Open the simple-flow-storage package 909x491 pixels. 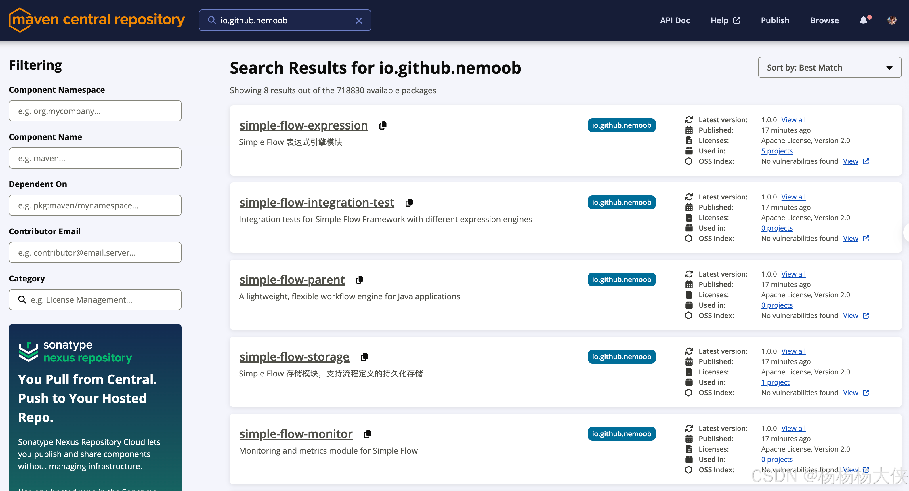pyautogui.click(x=294, y=357)
